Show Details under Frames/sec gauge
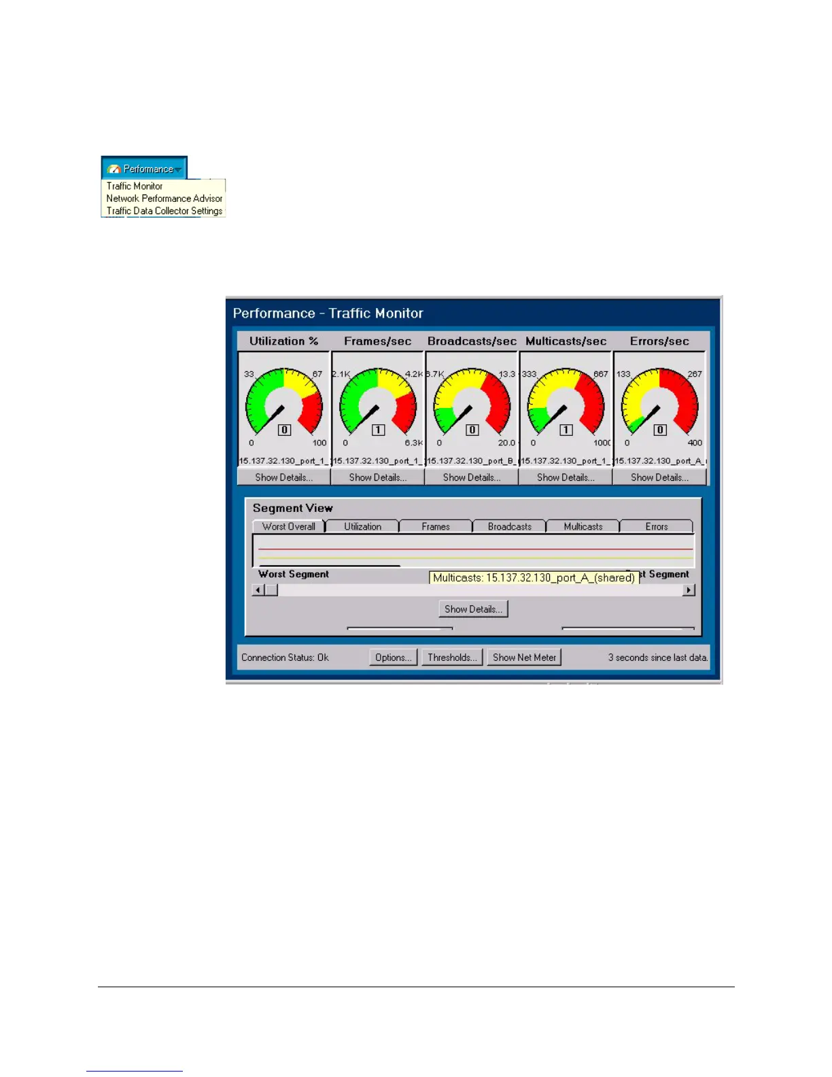The image size is (832, 1077). (378, 477)
